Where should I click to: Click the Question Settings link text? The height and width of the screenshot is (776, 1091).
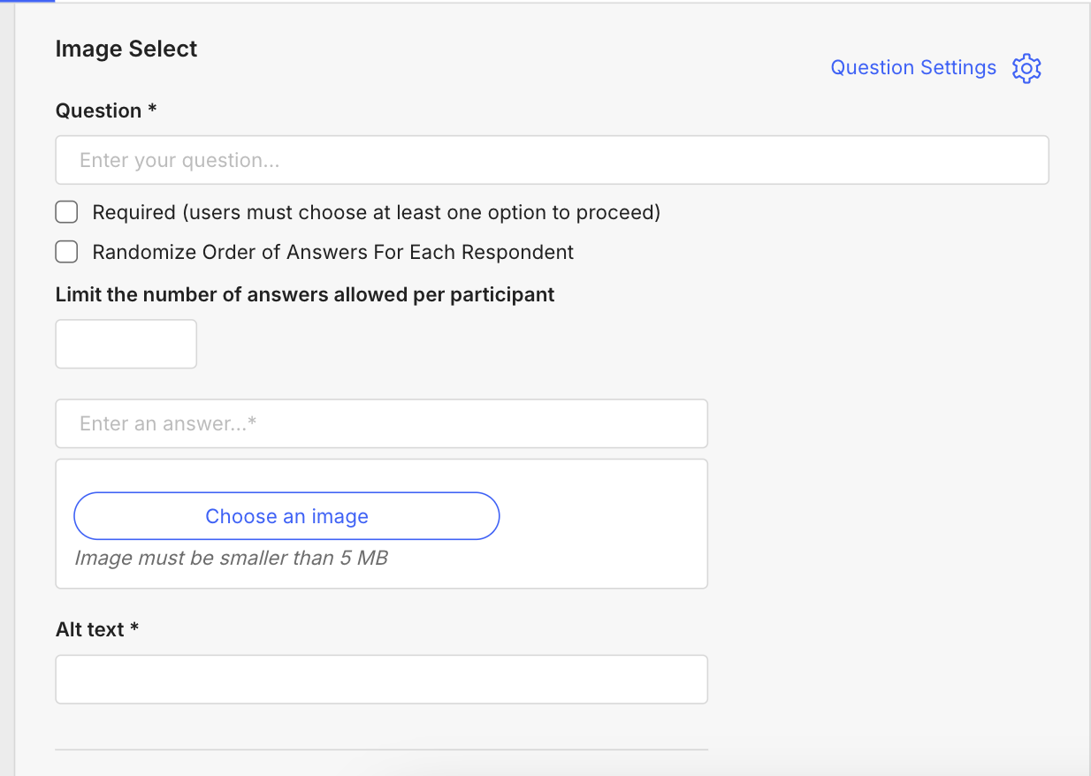913,68
